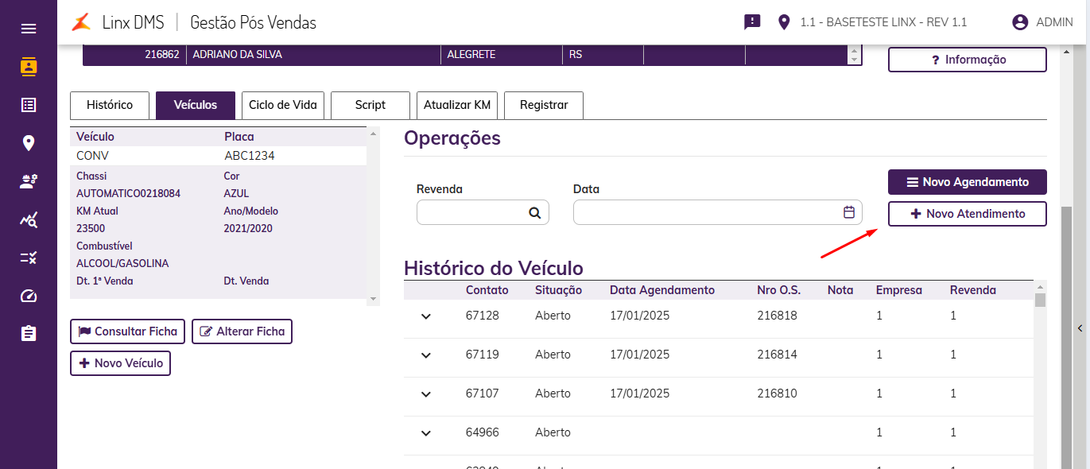The image size is (1090, 469).
Task: Open the ADMIN user account icon
Action: pos(1020,22)
